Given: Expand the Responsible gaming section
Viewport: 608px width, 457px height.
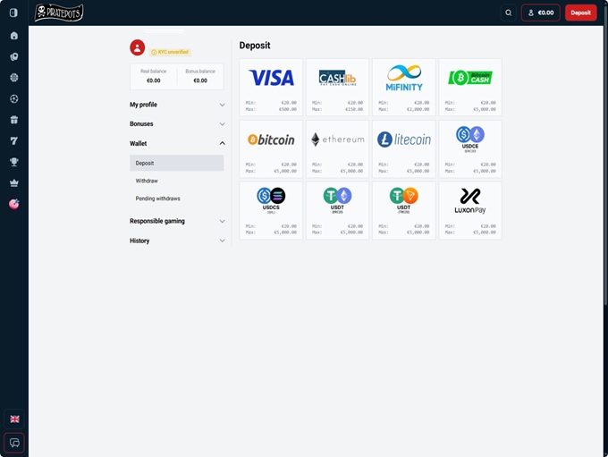Looking at the screenshot, I should [x=177, y=221].
